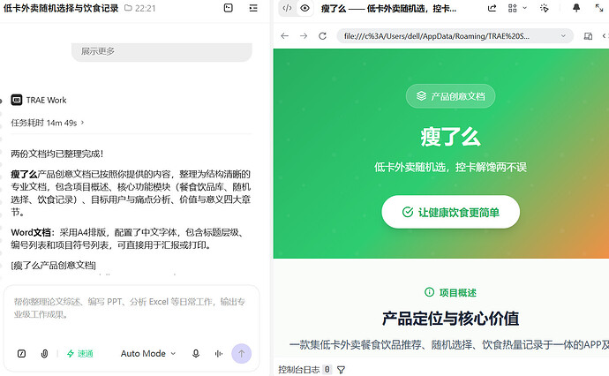Click the tagline 低卡外卖随机选，控卡解馋两不误
The height and width of the screenshot is (376, 609).
tap(450, 168)
